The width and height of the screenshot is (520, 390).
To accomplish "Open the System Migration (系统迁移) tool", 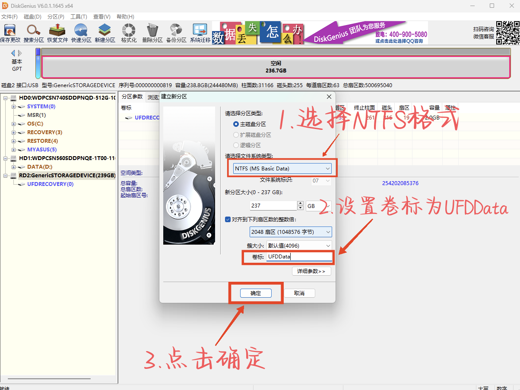I will [x=200, y=33].
